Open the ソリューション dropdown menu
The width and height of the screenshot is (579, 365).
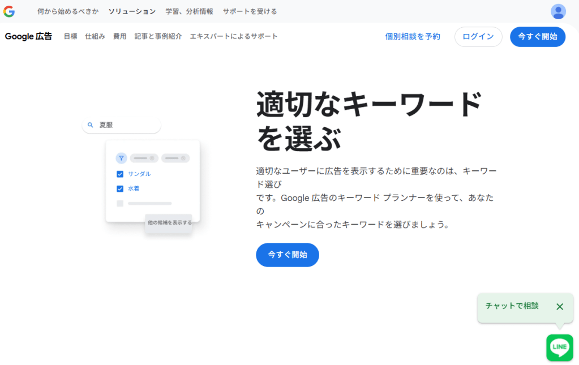coord(131,11)
